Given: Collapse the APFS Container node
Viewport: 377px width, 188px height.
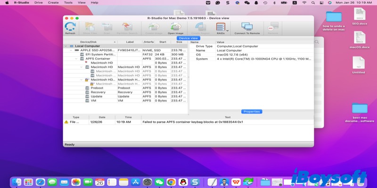Looking at the screenshot, I should [77, 59].
